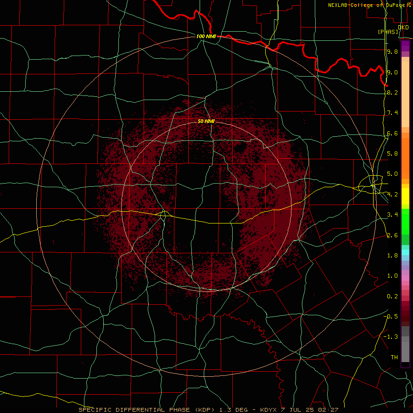Screen dimensions: 413x413
Task: Click the 0.2 value on color scale
Action: (392, 296)
